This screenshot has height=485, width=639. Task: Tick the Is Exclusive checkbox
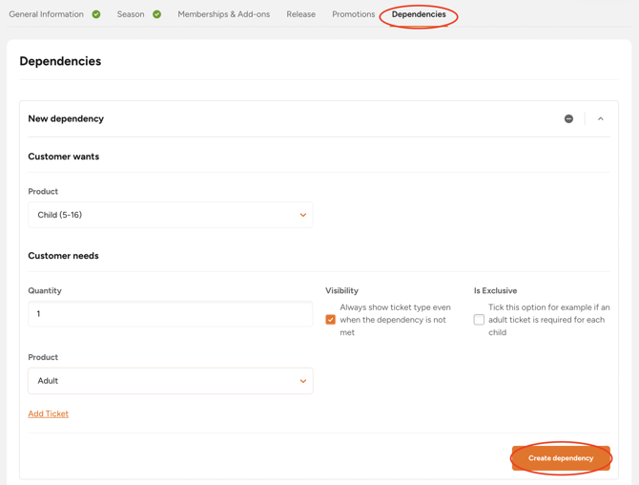(x=479, y=320)
